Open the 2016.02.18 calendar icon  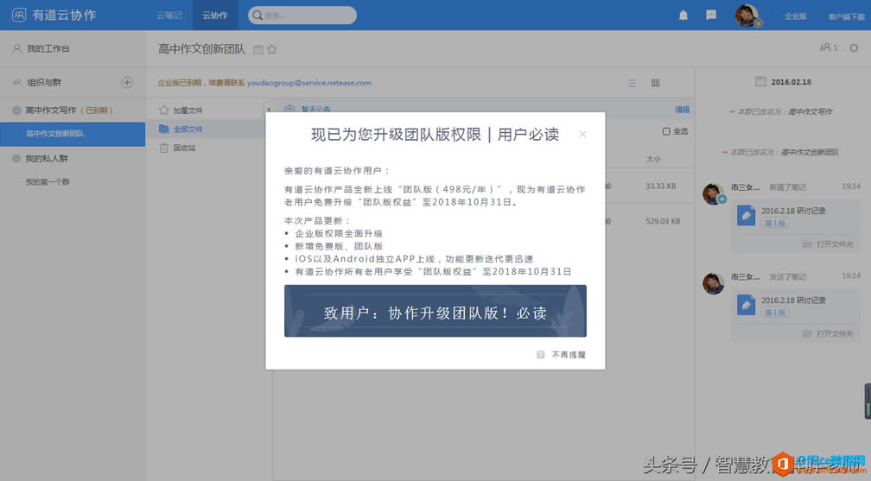click(x=760, y=82)
